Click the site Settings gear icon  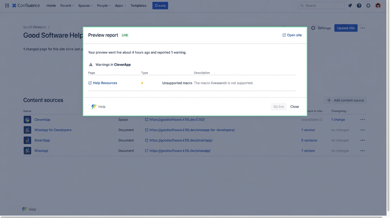click(313, 28)
